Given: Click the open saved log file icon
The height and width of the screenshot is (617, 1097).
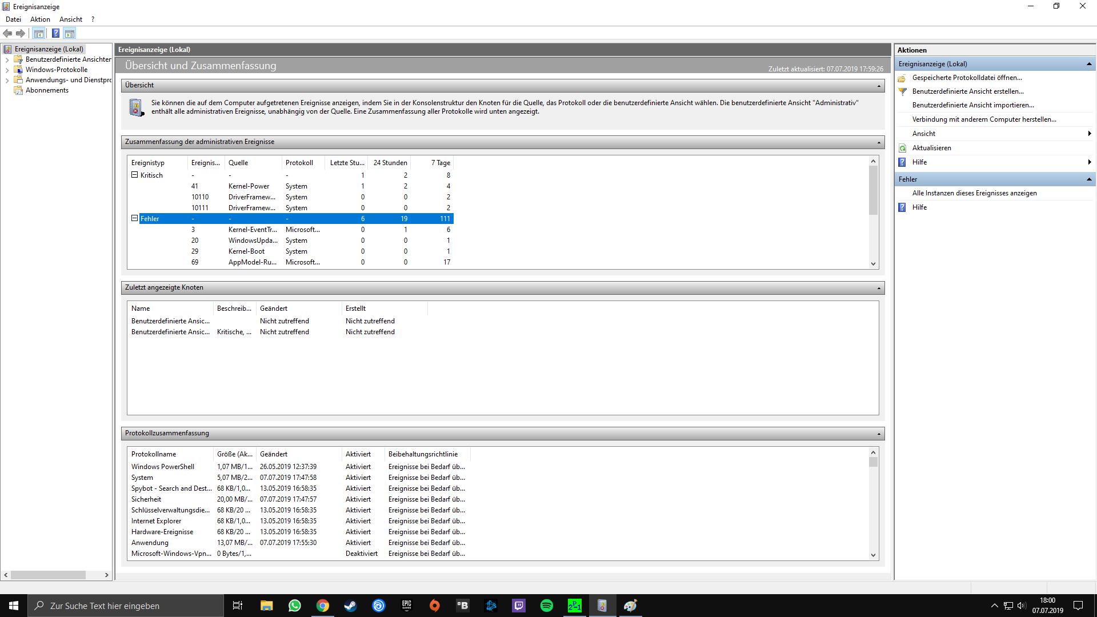Looking at the screenshot, I should pos(903,78).
